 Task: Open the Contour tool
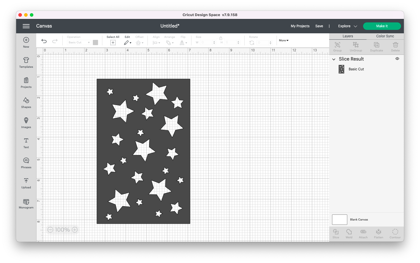coord(395,233)
